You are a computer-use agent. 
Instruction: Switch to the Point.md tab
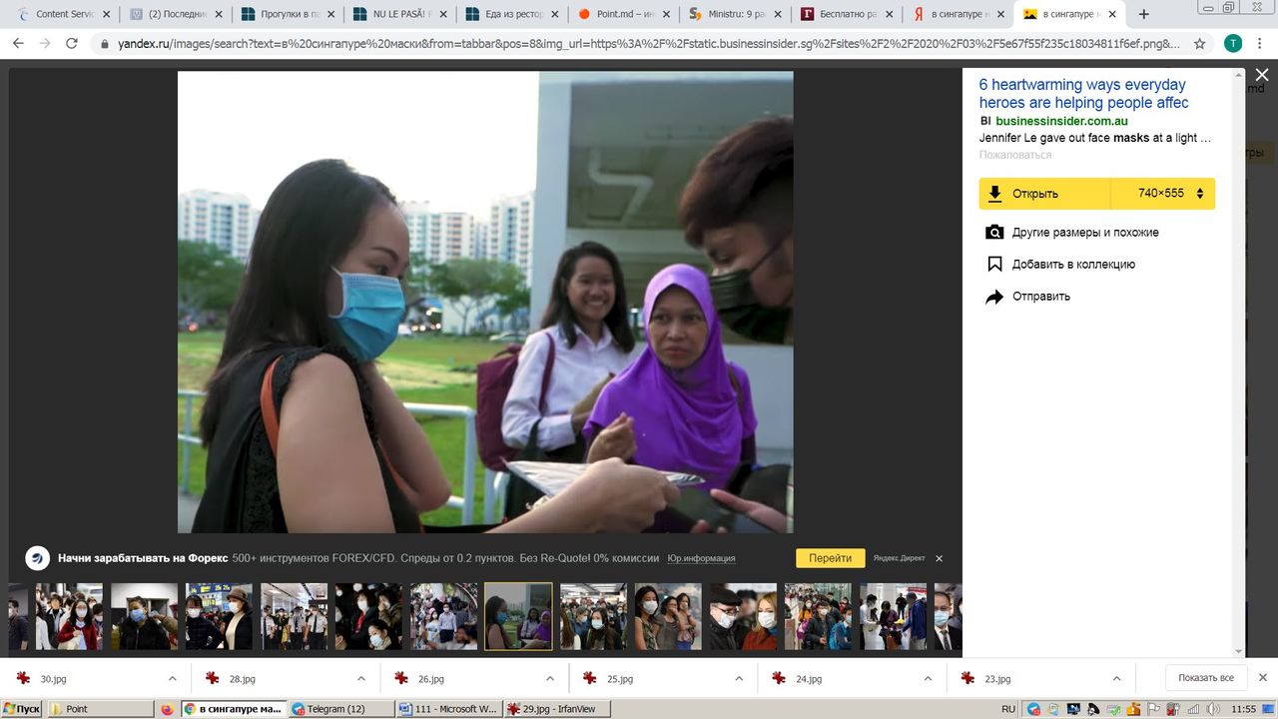pos(625,15)
